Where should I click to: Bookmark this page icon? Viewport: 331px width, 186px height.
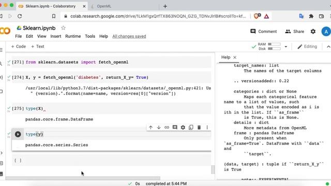54,16
